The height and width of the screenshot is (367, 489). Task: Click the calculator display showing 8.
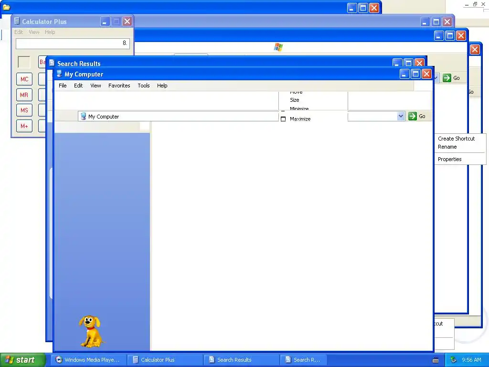73,43
